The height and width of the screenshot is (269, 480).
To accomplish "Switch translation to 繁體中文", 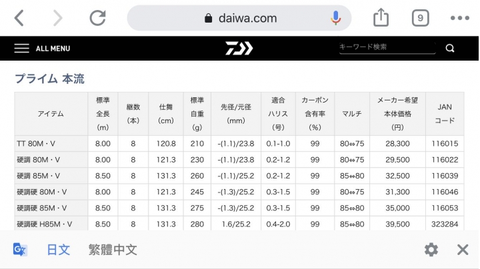I will click(113, 250).
